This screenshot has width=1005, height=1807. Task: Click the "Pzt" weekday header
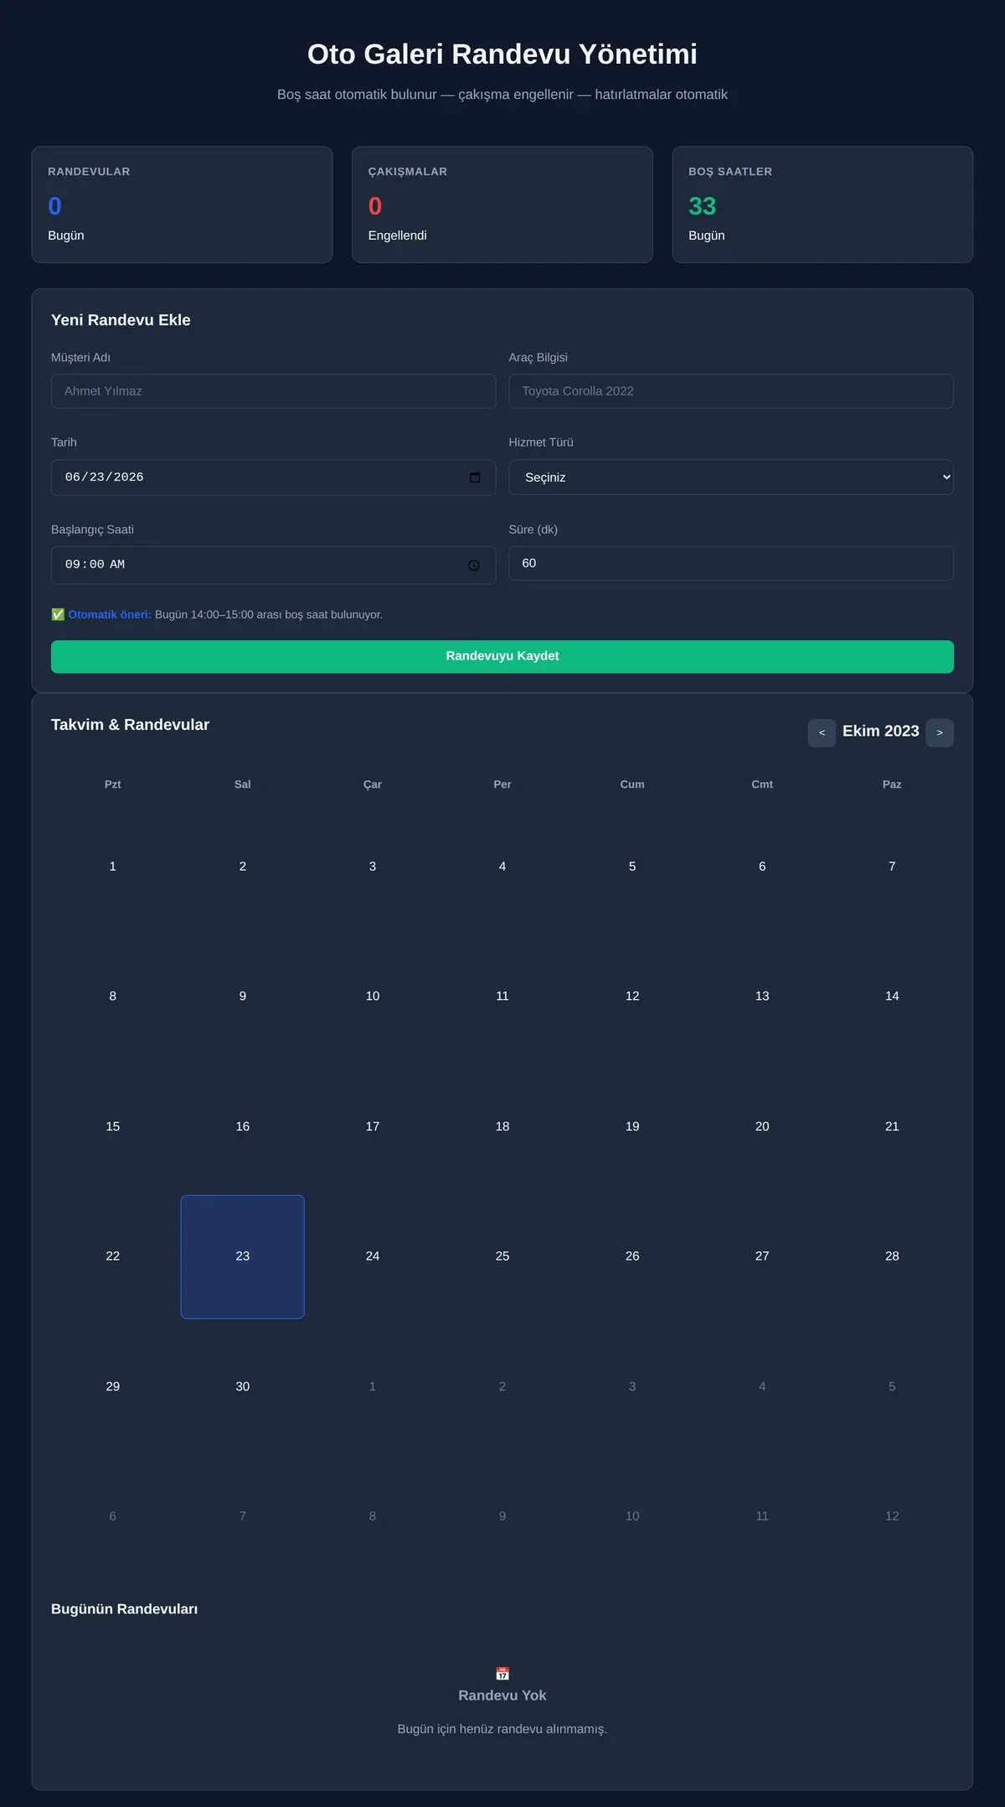[113, 784]
